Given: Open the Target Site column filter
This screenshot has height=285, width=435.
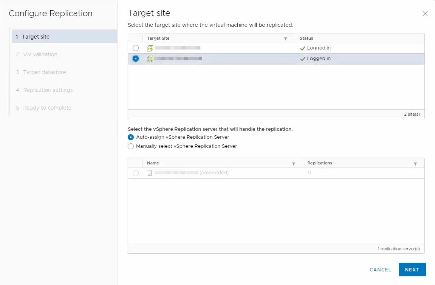Looking at the screenshot, I should [286, 39].
